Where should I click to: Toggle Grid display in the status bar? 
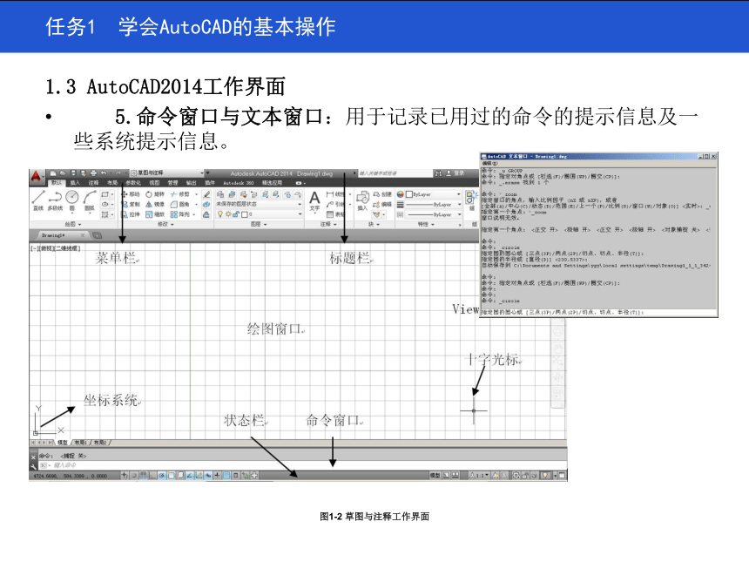point(144,476)
